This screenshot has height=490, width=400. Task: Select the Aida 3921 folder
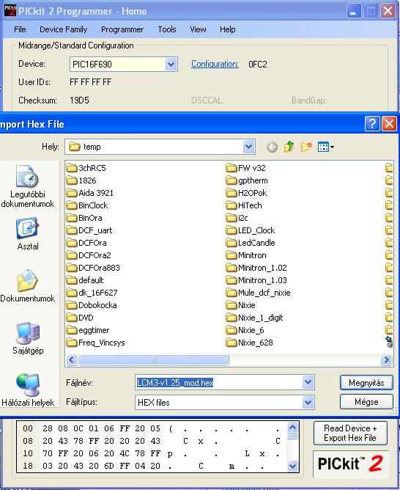tap(90, 193)
